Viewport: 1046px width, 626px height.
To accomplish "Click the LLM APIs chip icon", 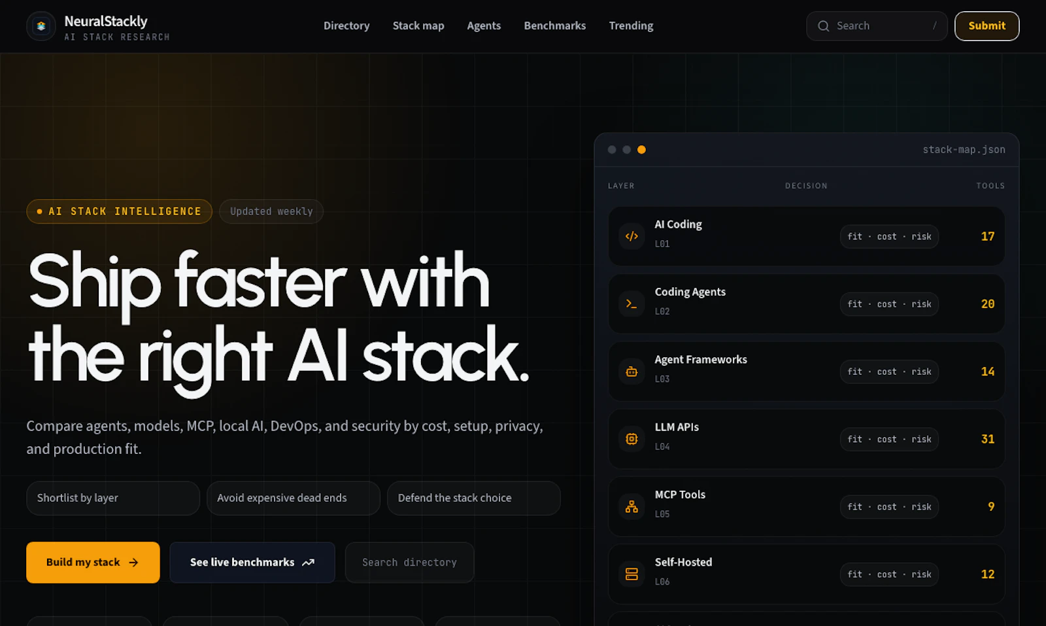I will click(x=632, y=439).
